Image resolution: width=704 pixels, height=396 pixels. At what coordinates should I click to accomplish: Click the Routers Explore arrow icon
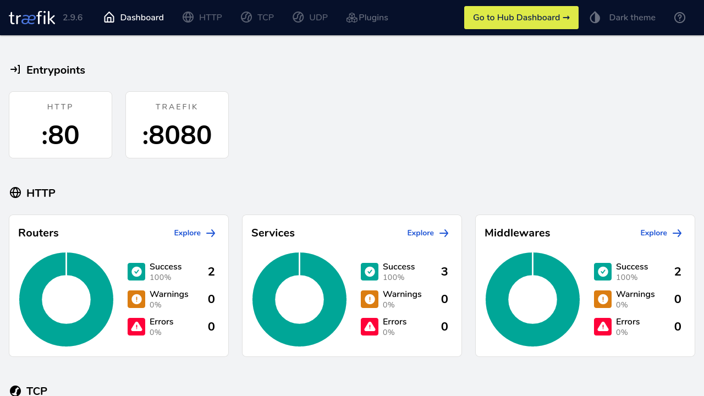tap(211, 233)
